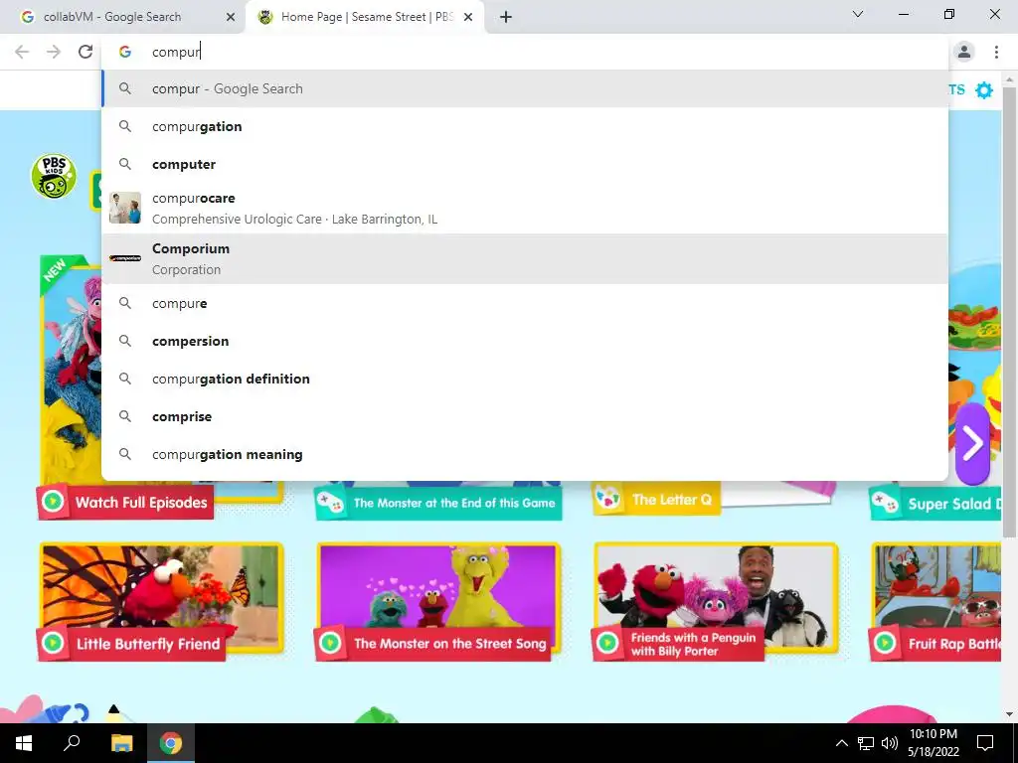Screen dimensions: 1018x763
Task: Click play icon on Watch Full Episodes
Action: (54, 502)
